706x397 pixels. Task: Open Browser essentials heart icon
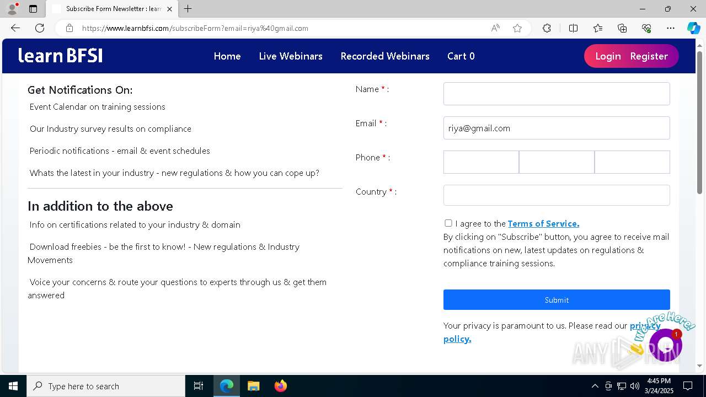[646, 28]
